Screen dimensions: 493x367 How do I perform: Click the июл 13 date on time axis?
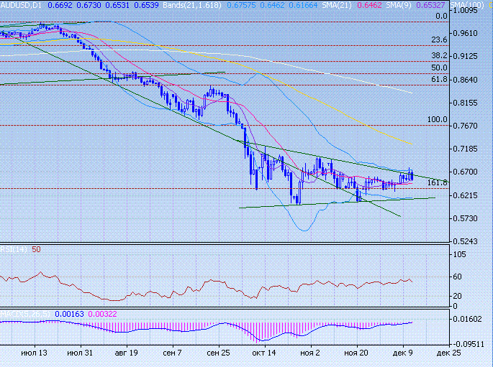(34, 354)
